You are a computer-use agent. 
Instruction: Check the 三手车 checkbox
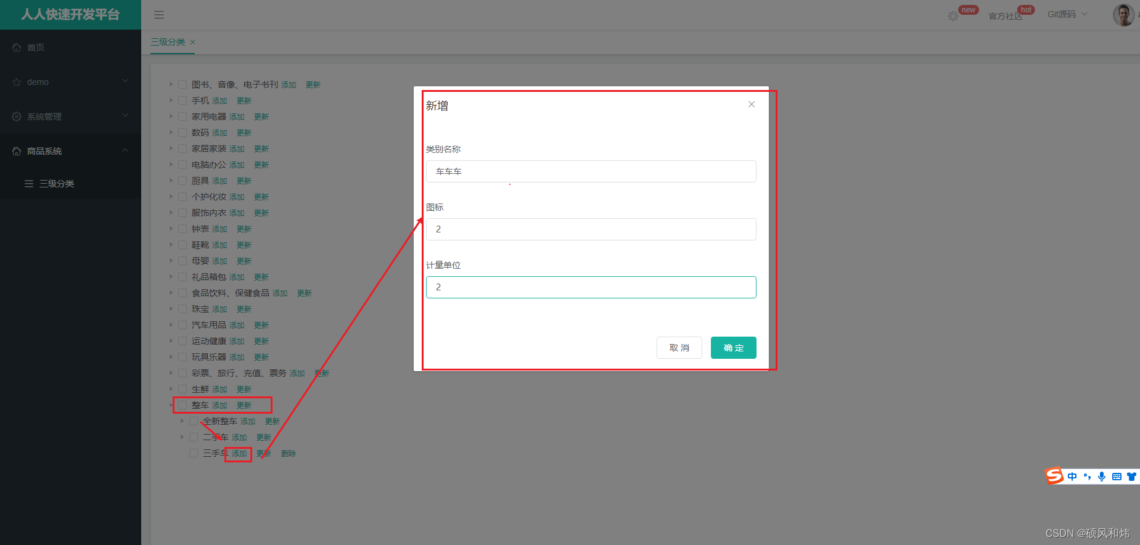coord(194,453)
